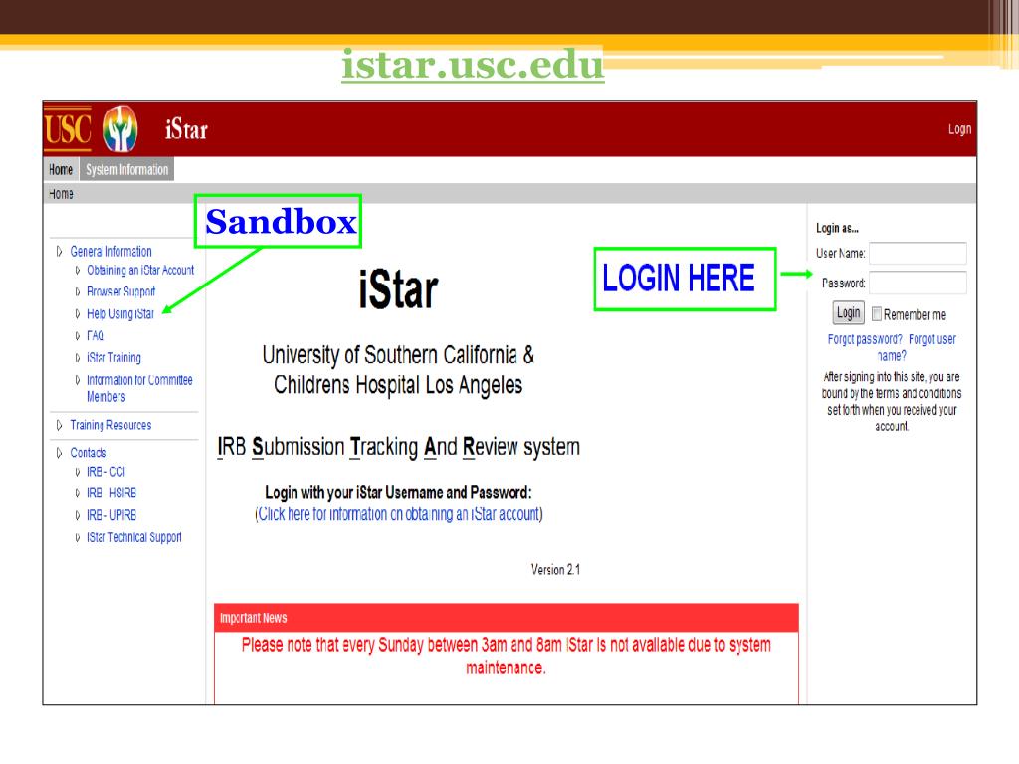Click the Version 2.1 text
The image size is (1019, 764).
(555, 570)
